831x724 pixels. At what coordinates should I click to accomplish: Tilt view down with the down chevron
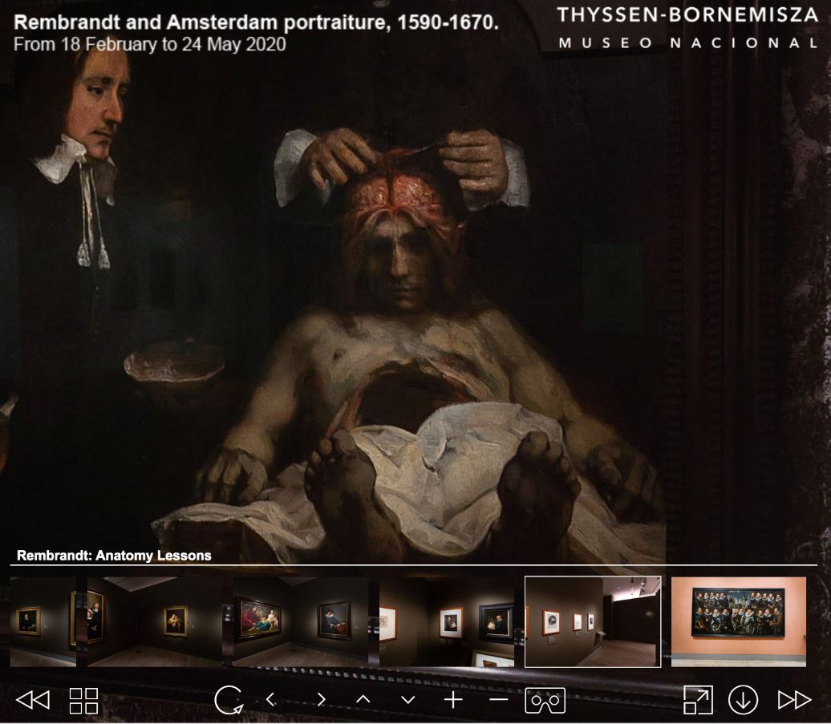coord(407,700)
